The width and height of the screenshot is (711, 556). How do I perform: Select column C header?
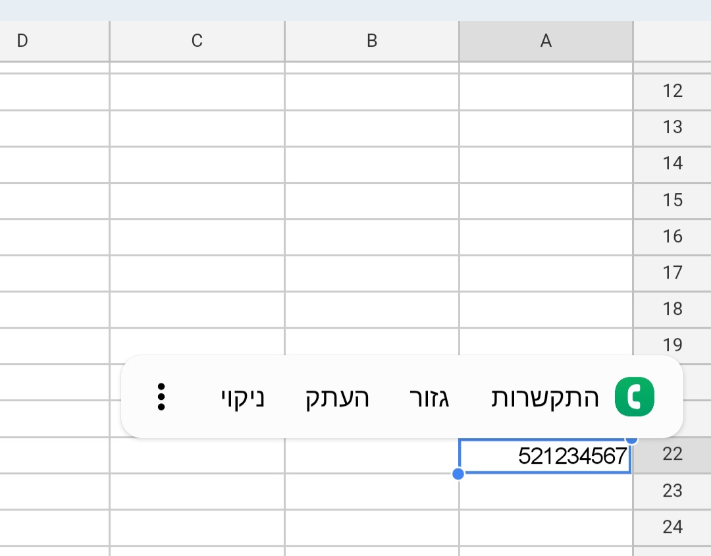coord(196,41)
